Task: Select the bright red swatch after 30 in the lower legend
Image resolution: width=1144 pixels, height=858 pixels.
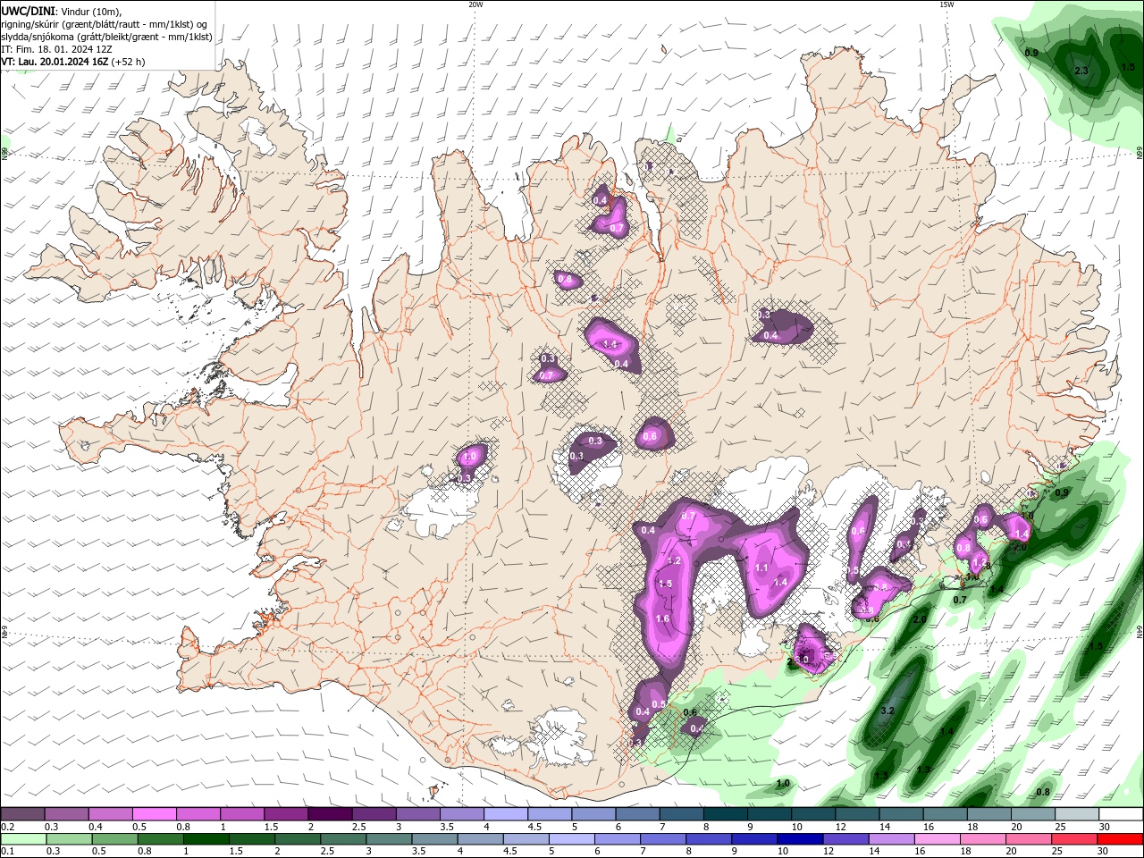Action: pyautogui.click(x=1121, y=839)
